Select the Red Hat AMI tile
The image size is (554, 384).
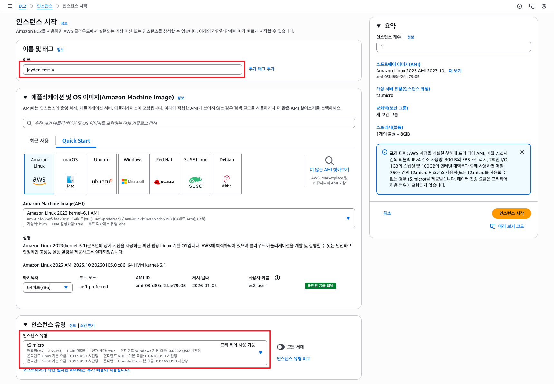pos(164,174)
